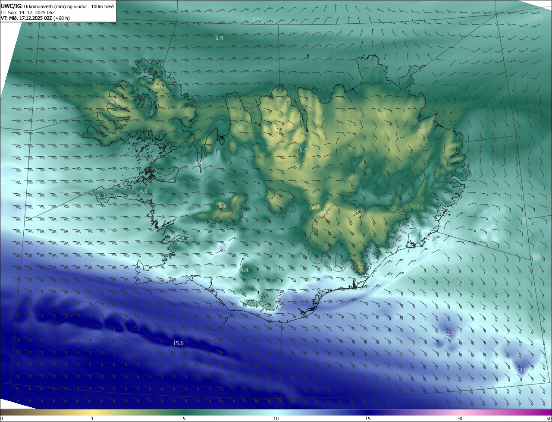Image resolution: width=552 pixels, height=422 pixels.
Task: Click the colorbar tick label 50
Action: coord(549,419)
